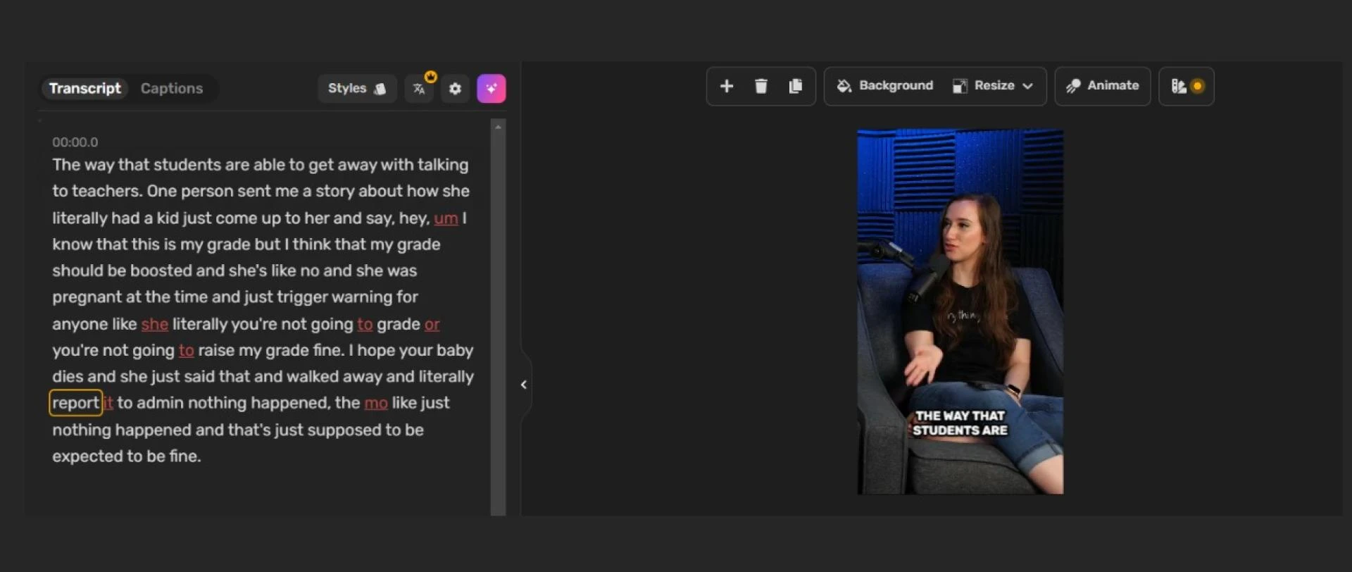
Task: Click the transcript scrollbar track
Action: pos(498,324)
